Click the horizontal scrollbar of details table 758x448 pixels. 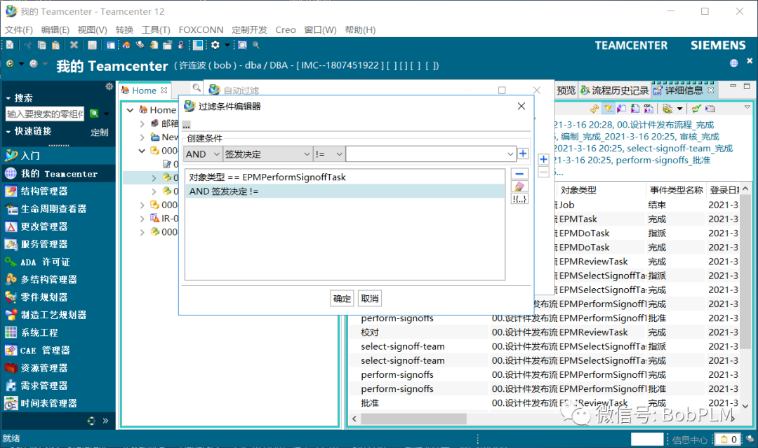click(x=413, y=419)
